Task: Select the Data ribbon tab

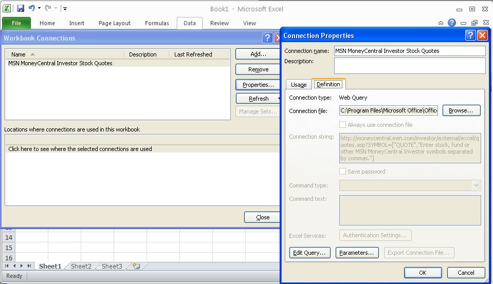Action: tap(190, 23)
